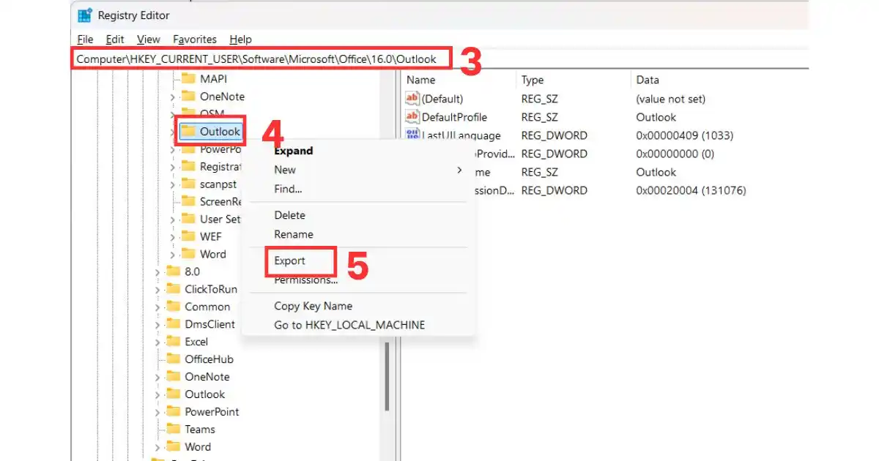Viewport: 879px width, 461px height.
Task: Click the WEF folder icon
Action: (x=188, y=236)
